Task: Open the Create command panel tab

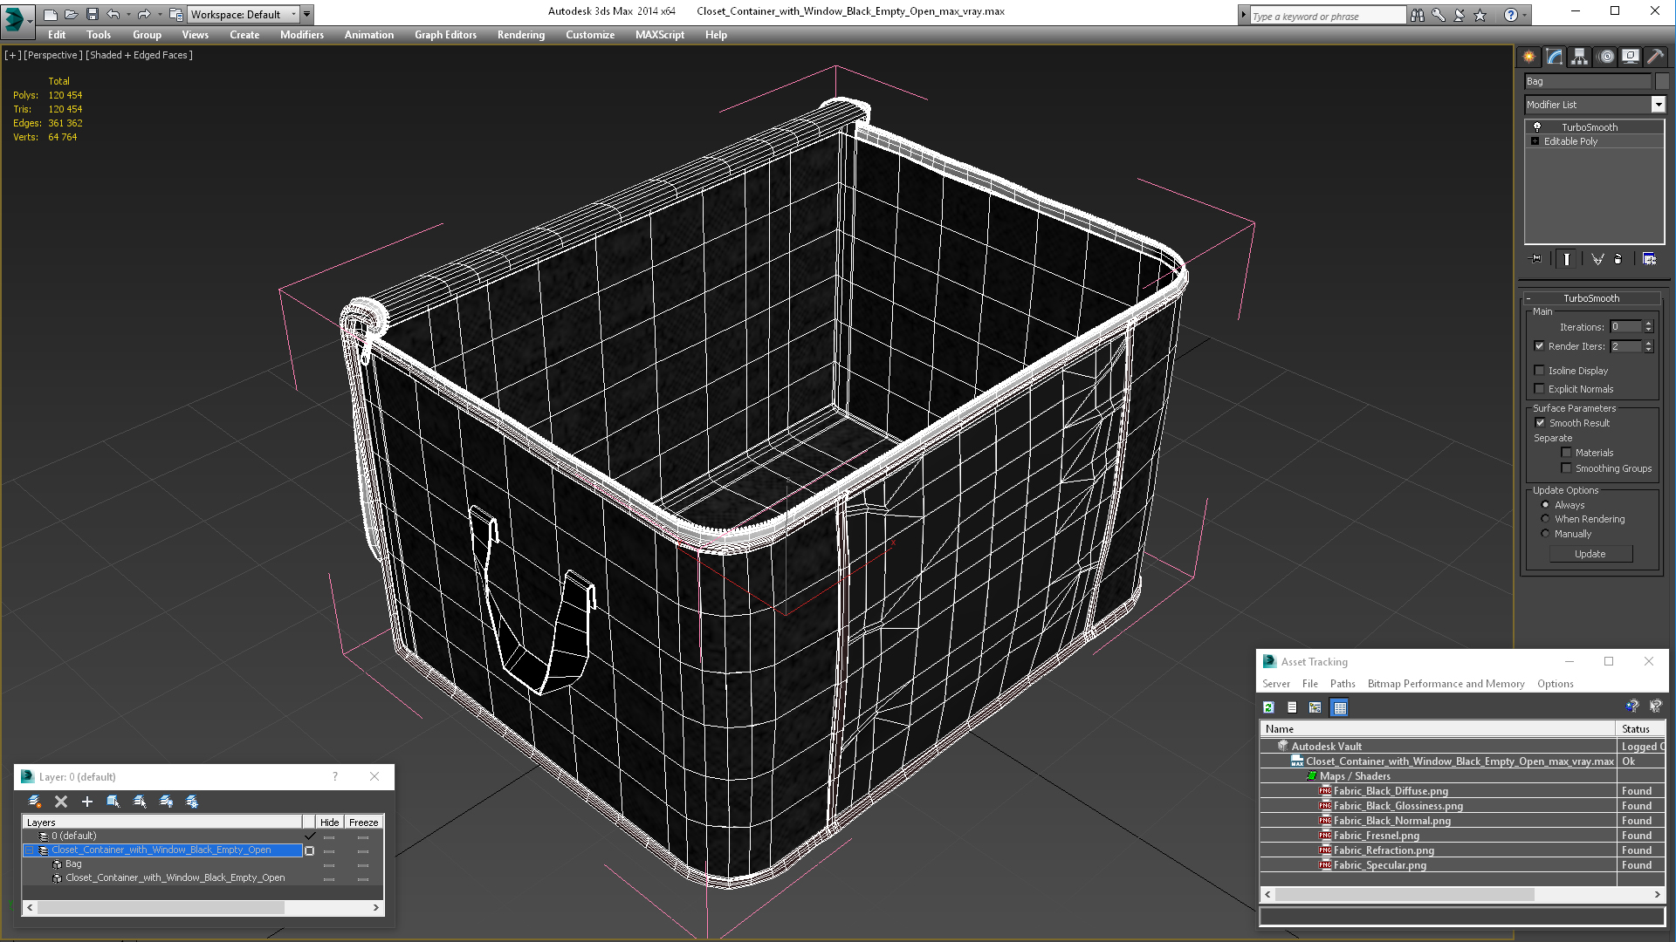Action: (x=1529, y=57)
